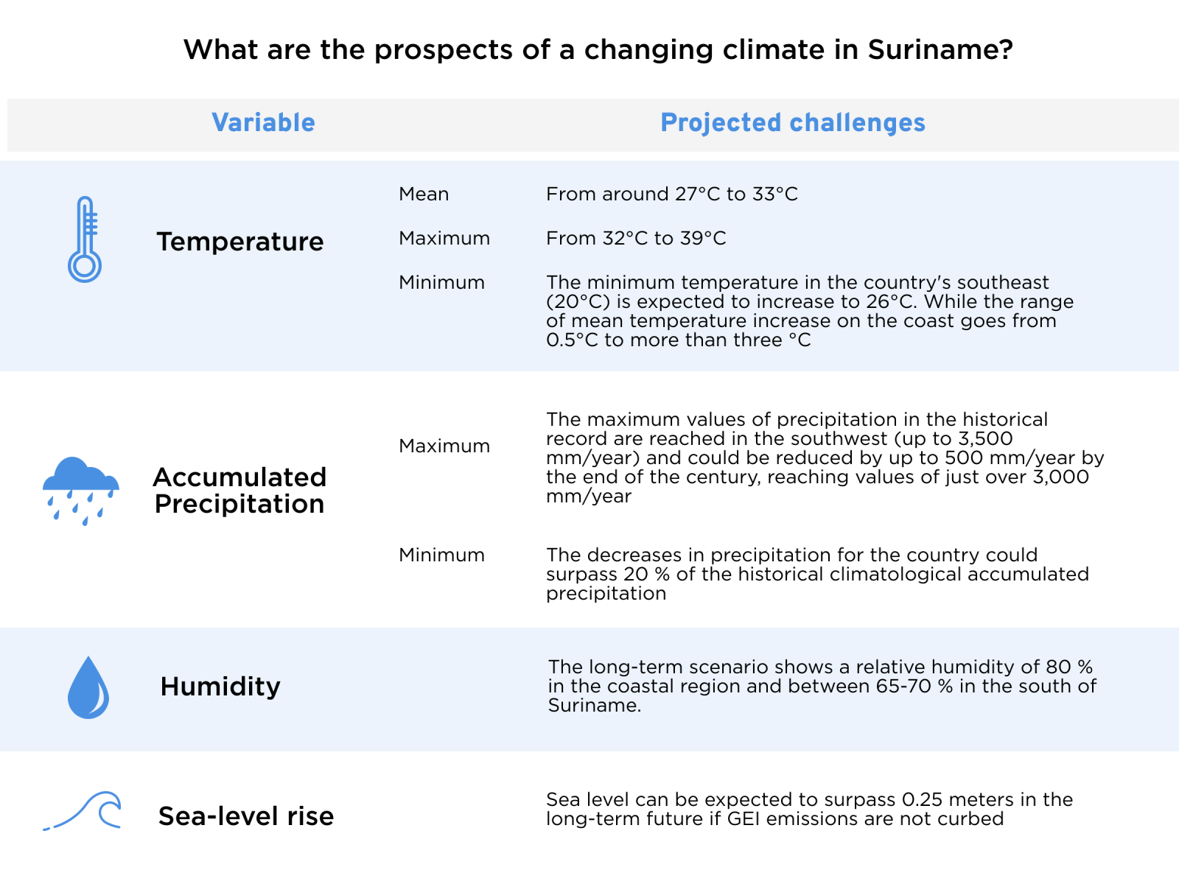Click the Humidity row label
This screenshot has height=884, width=1179.
[x=220, y=687]
